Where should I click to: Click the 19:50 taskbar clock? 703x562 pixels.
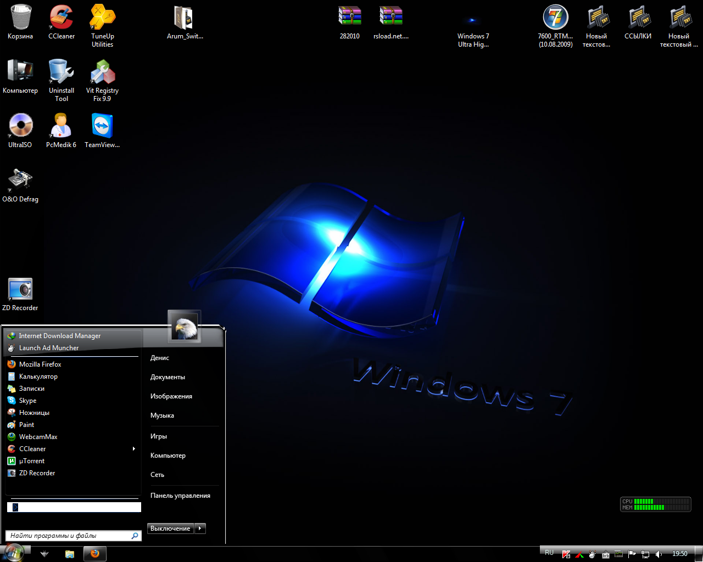click(680, 554)
